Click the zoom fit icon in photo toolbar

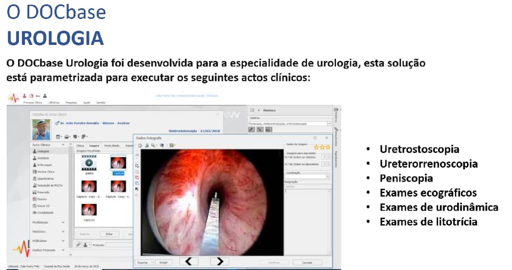(x=162, y=145)
